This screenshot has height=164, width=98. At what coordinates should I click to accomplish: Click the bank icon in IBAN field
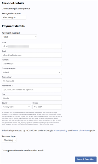tap(4, 47)
